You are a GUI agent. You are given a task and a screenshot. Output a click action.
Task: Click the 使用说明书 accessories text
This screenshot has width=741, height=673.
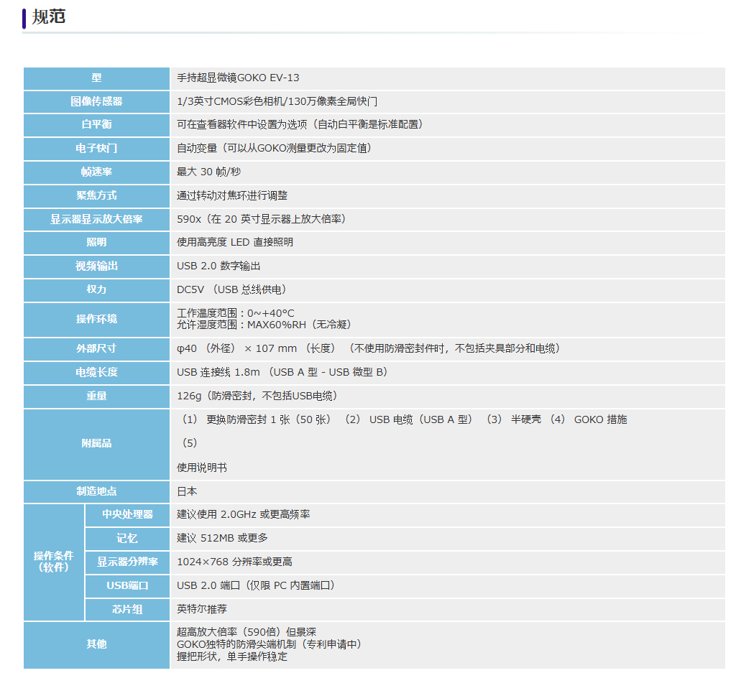coord(202,468)
